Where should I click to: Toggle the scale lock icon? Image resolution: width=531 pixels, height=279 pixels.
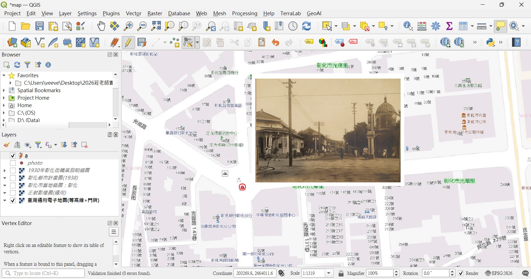[341, 273]
